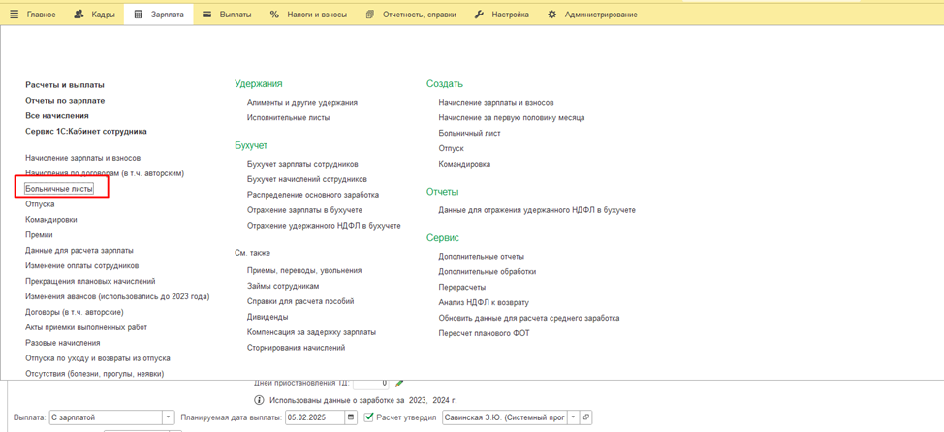Open Приемы, переводы, увольнения

tap(304, 271)
